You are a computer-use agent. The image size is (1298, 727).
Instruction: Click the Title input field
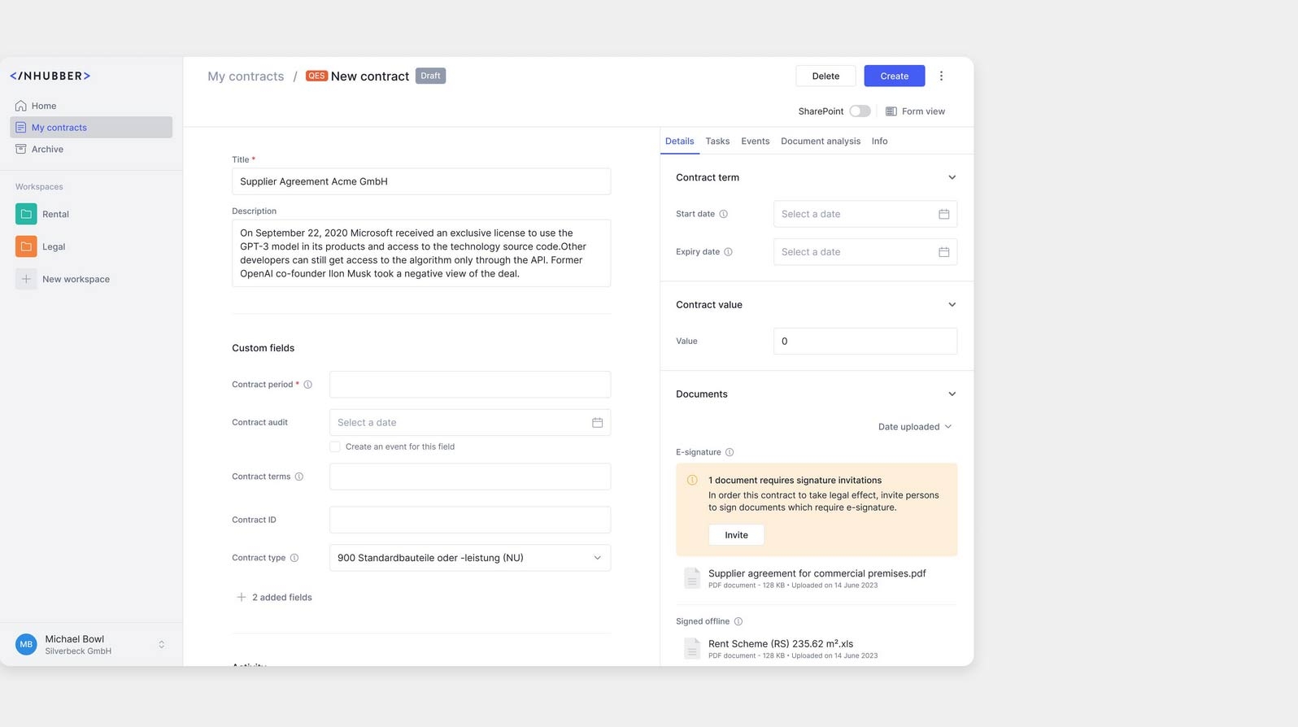(421, 181)
